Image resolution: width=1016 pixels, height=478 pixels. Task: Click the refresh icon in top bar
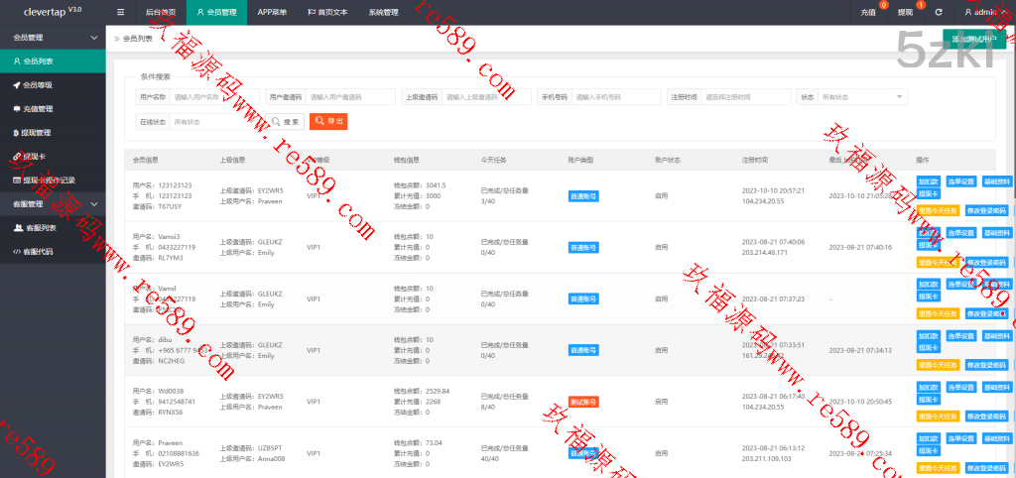938,12
